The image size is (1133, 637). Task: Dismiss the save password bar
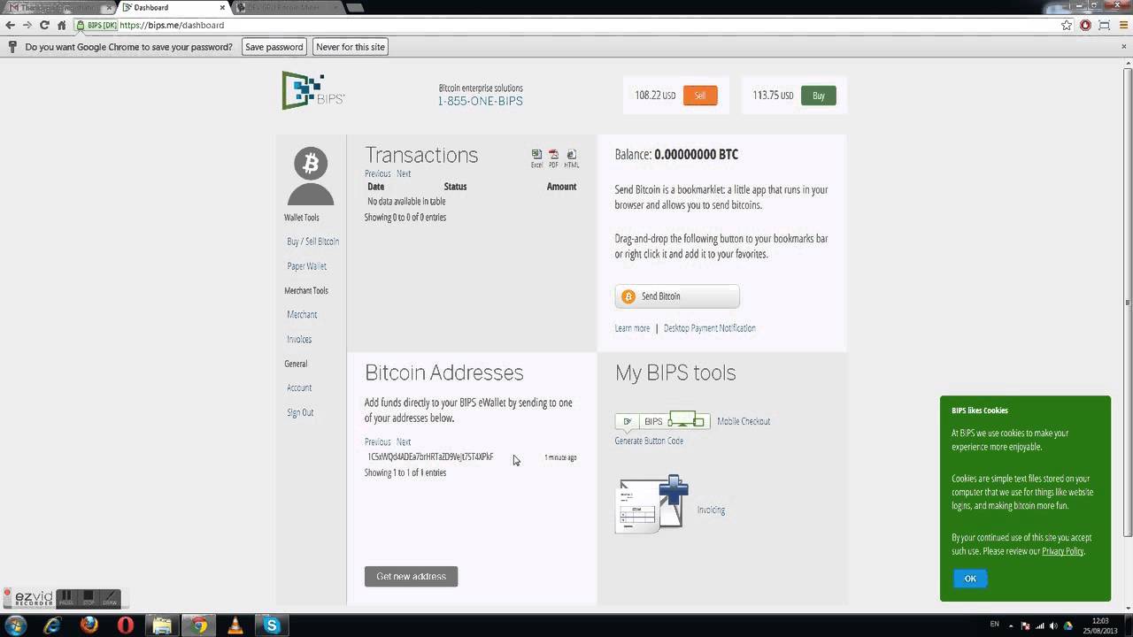1122,47
